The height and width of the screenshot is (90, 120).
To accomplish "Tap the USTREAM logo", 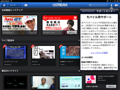I will tap(60, 5).
